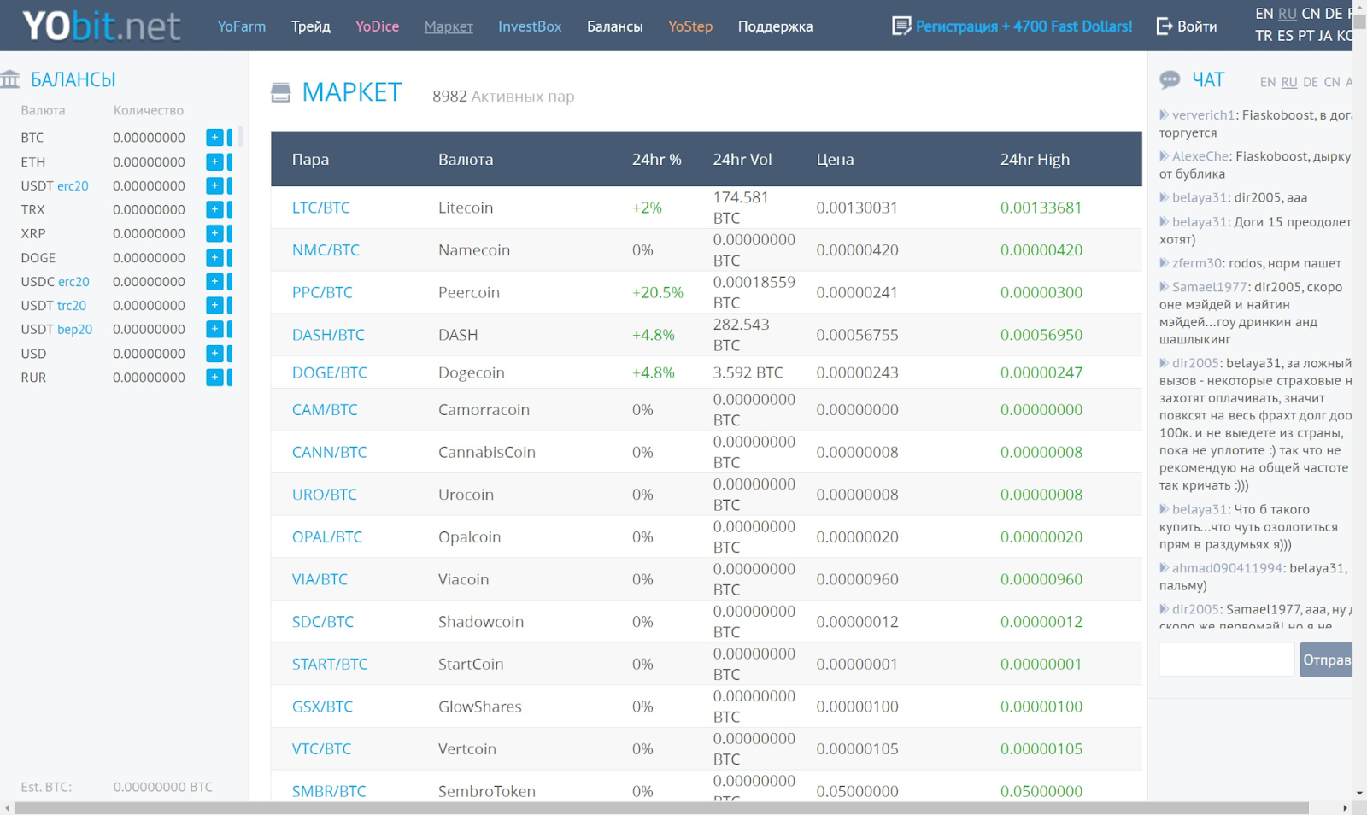The height and width of the screenshot is (815, 1367).
Task: Click the plus icon for ETH balance
Action: click(214, 161)
